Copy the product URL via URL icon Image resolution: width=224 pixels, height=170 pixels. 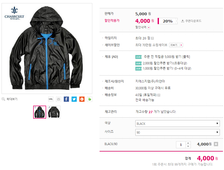click(x=51, y=99)
